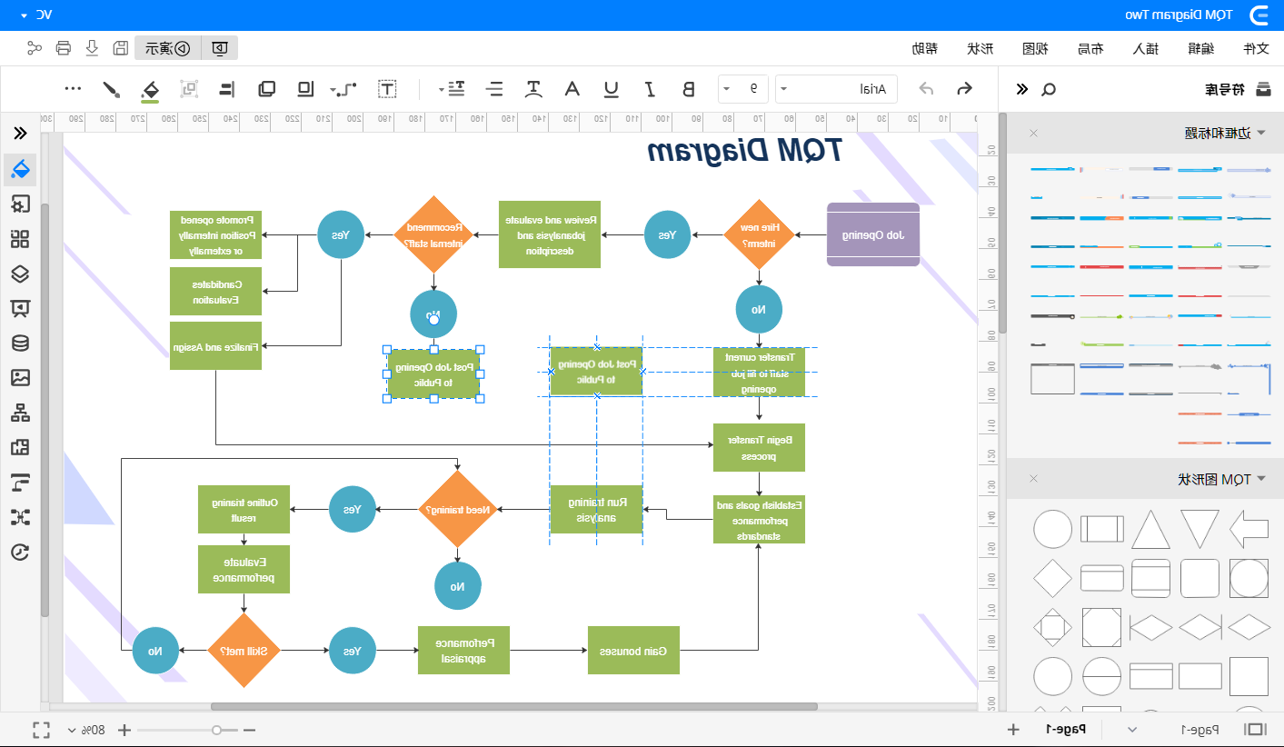Collapse the 边框和标题 section
The width and height of the screenshot is (1284, 747).
pos(1260,133)
